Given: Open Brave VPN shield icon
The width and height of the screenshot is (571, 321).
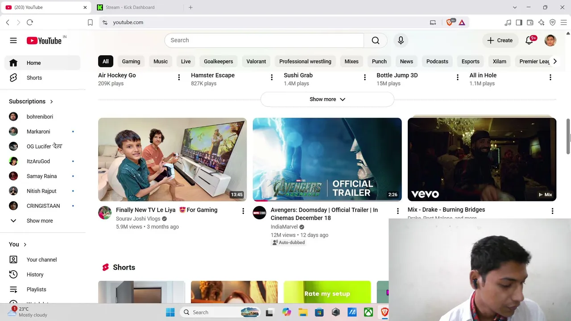Looking at the screenshot, I should 552,22.
